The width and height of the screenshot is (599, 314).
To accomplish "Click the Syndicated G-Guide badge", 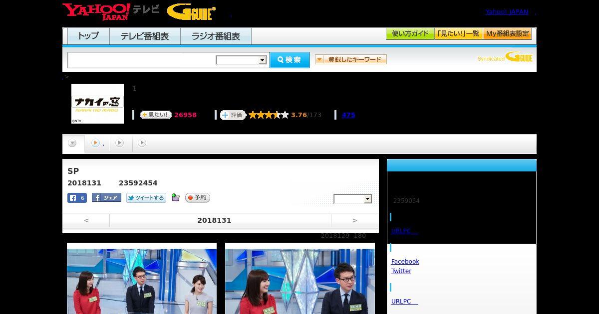I will click(505, 57).
